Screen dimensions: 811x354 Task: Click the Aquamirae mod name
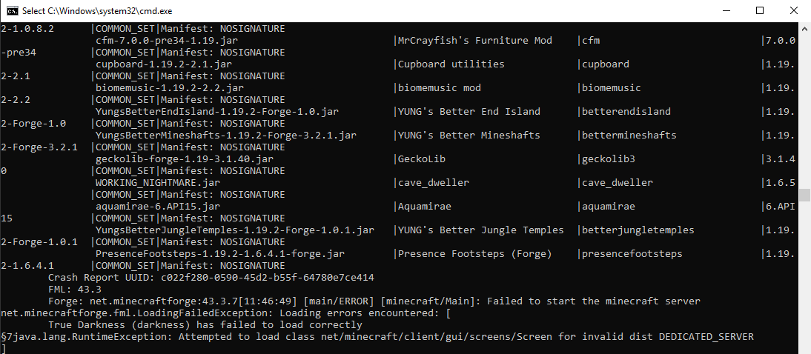click(425, 207)
